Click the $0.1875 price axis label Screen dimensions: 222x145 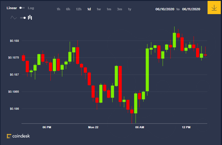14,58
